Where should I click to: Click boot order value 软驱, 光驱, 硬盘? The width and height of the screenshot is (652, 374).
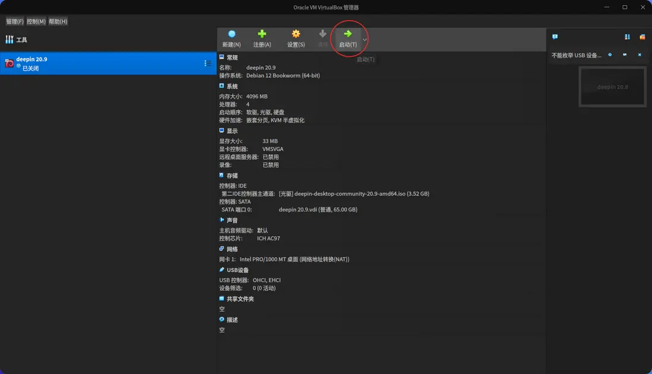pos(265,112)
